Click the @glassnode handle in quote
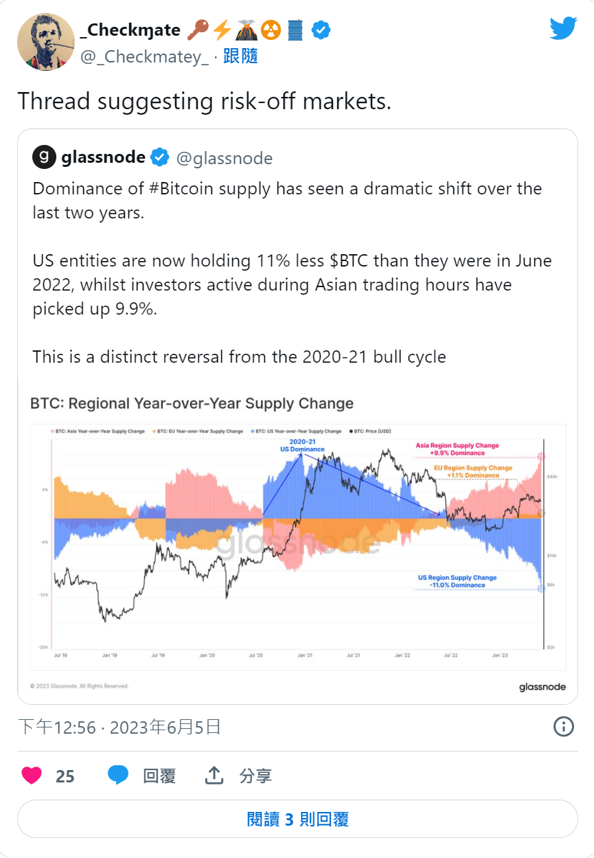This screenshot has height=858, width=594. (x=225, y=159)
